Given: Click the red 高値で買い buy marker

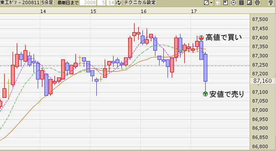Looking at the screenshot, I should (201, 38).
